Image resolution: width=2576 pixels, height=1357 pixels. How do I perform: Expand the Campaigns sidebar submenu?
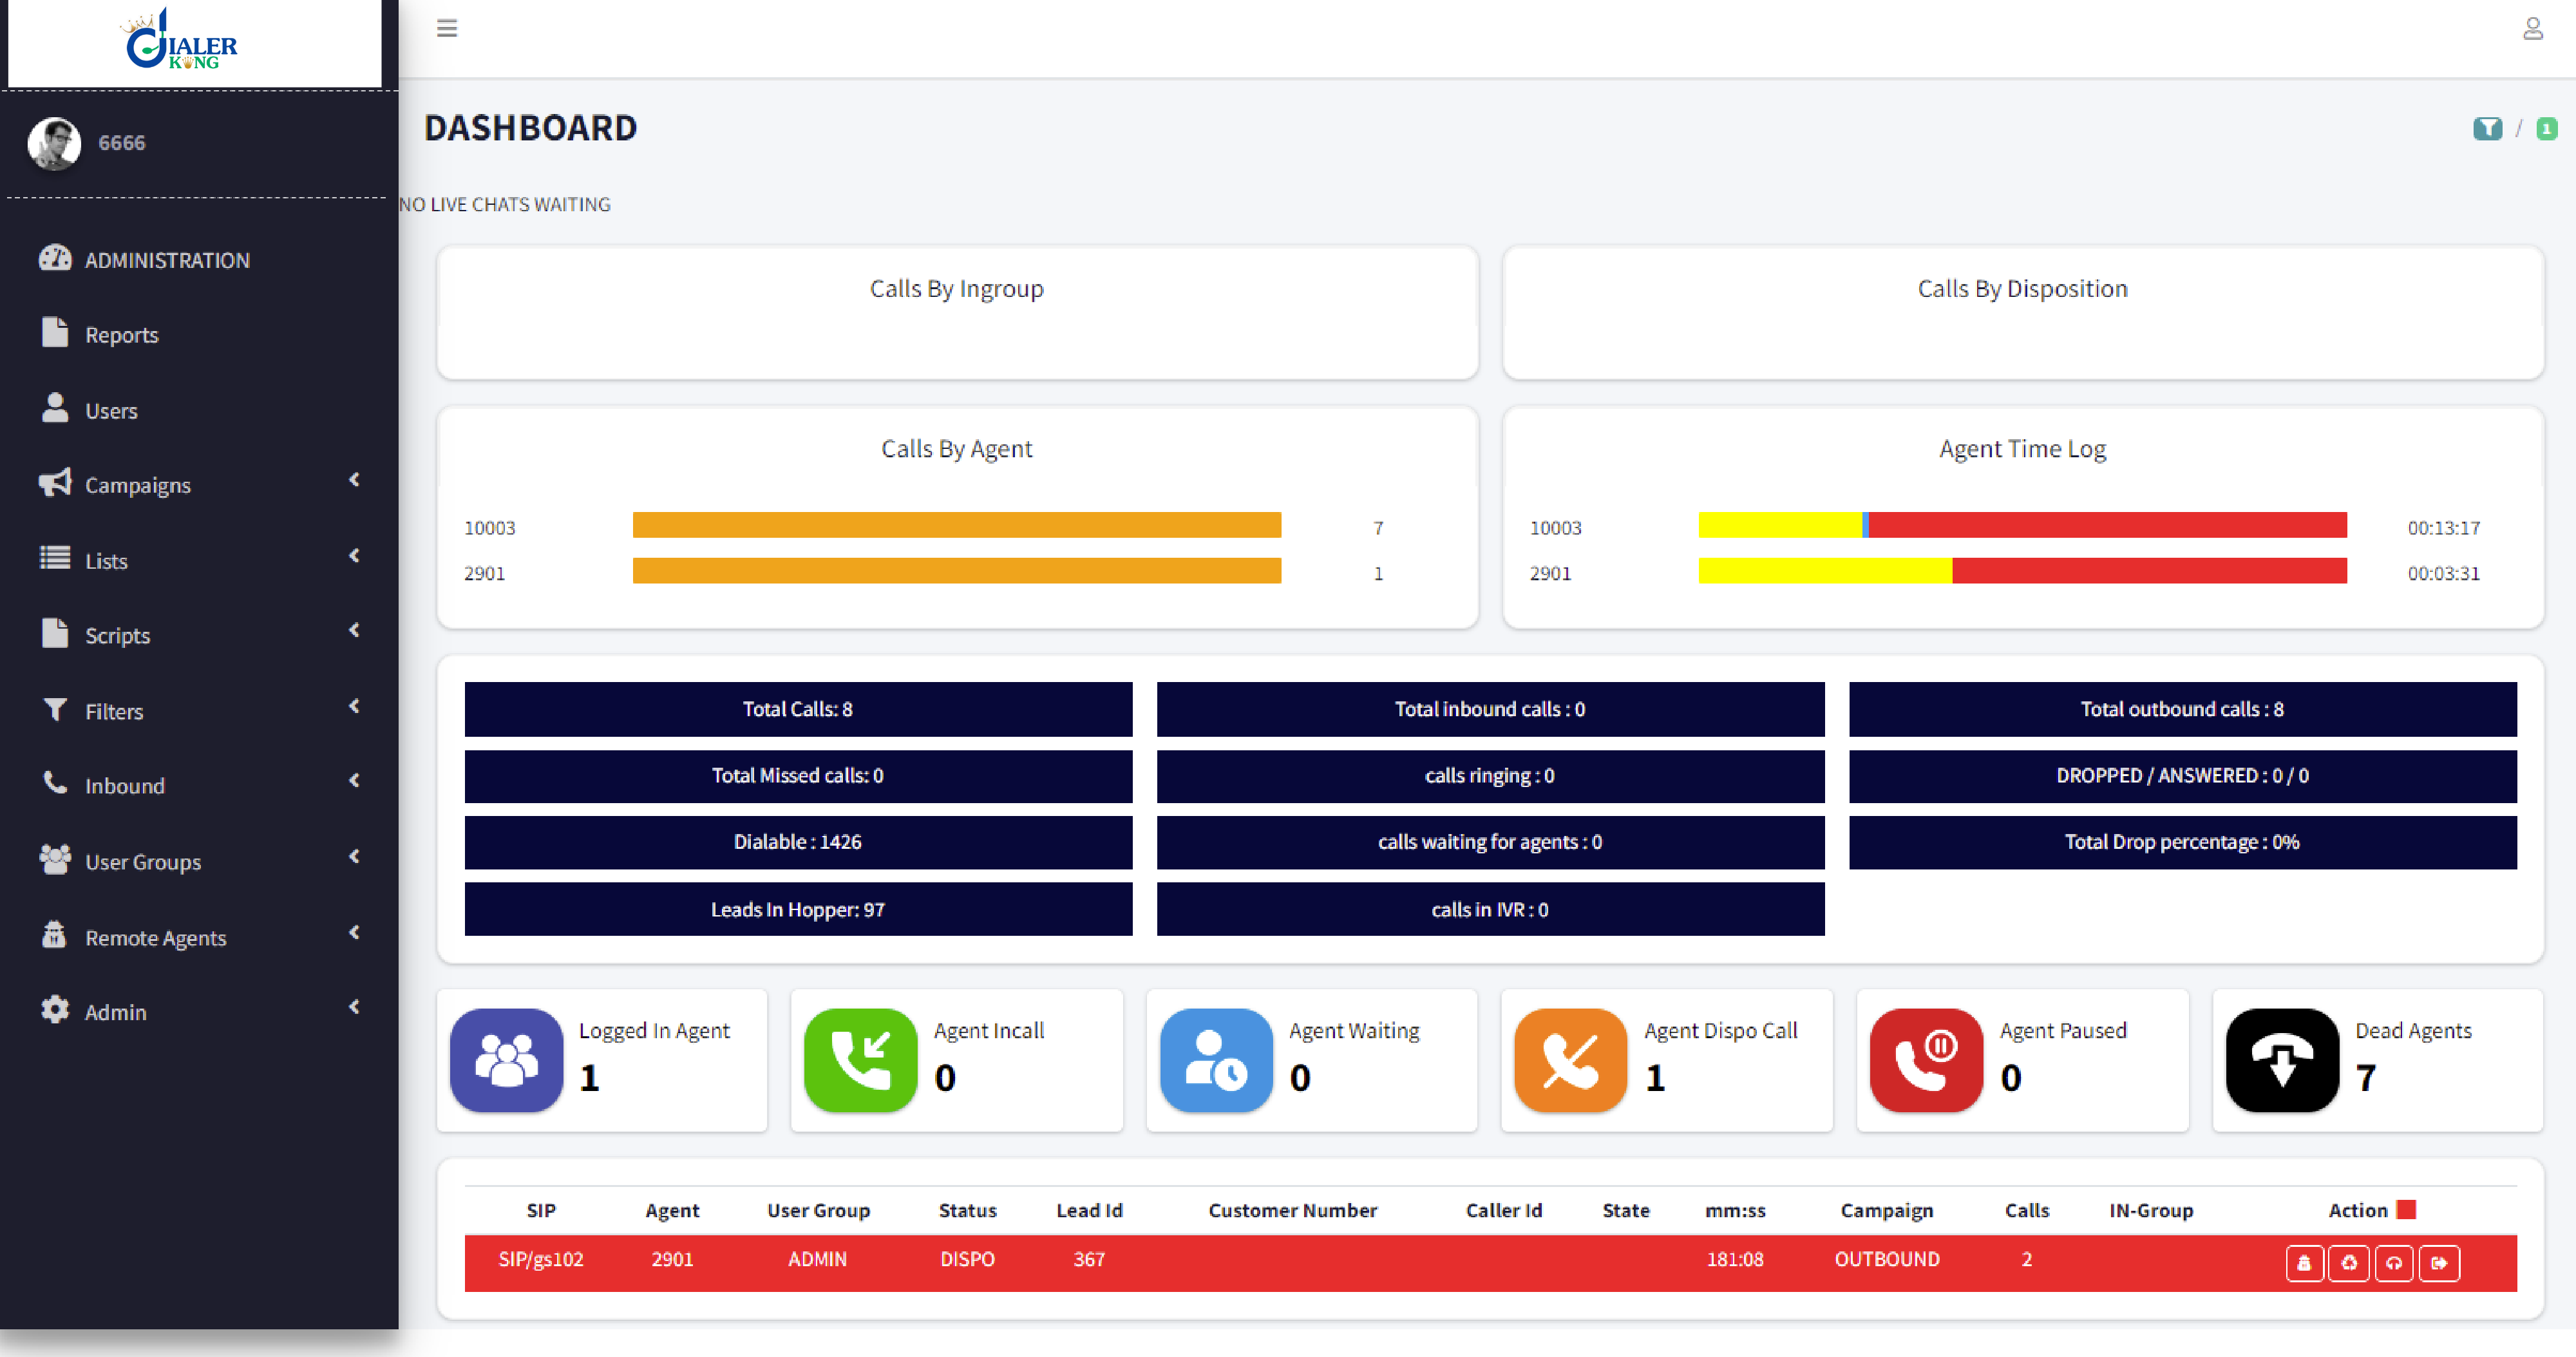click(138, 485)
